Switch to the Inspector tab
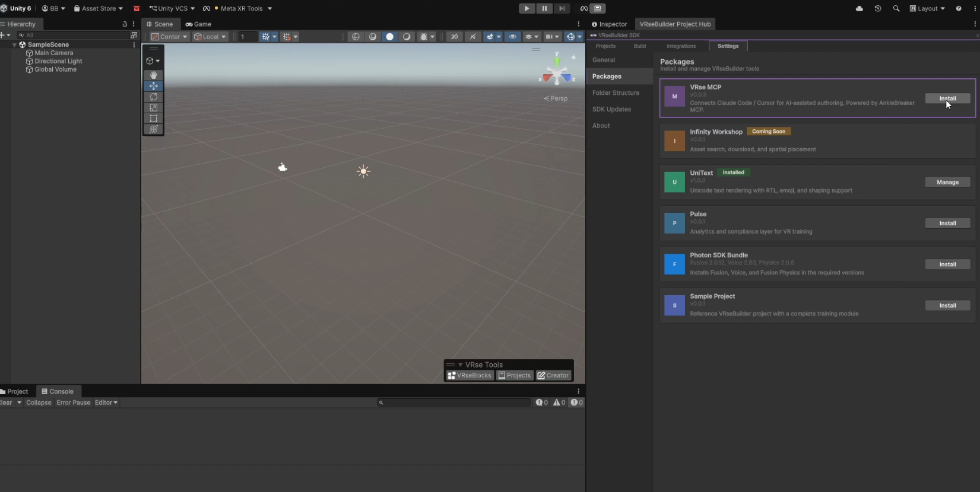 click(x=610, y=24)
